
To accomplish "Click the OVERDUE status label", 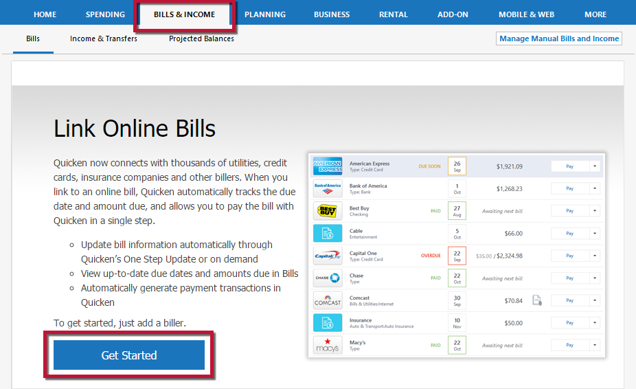I will [x=431, y=256].
